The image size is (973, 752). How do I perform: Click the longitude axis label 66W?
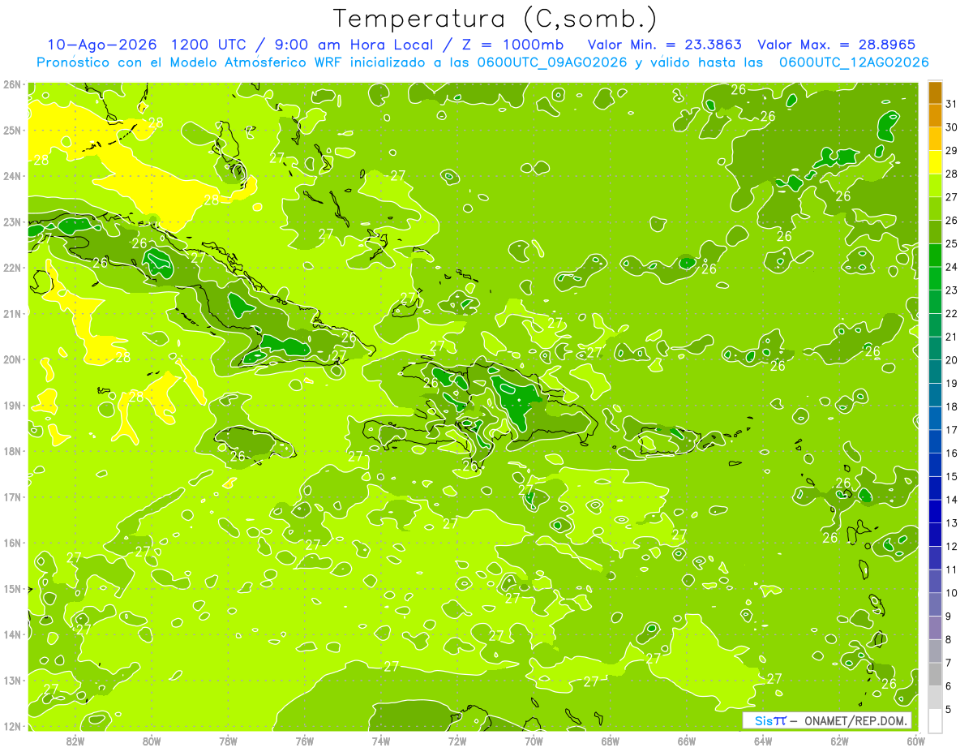pyautogui.click(x=686, y=741)
